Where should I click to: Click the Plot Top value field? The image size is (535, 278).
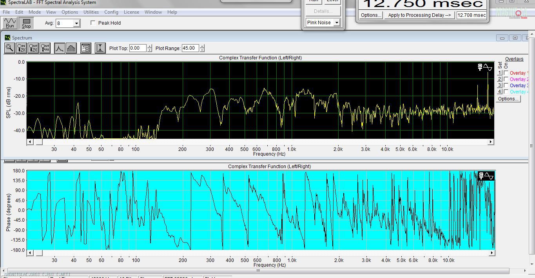138,48
